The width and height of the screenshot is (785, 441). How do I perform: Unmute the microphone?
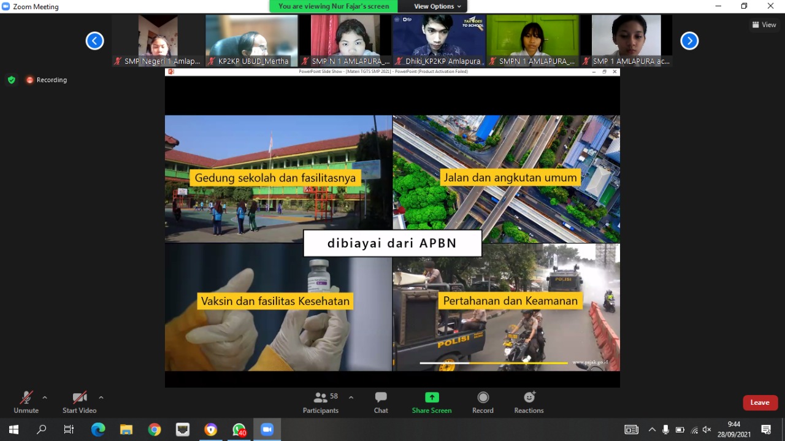pos(26,402)
